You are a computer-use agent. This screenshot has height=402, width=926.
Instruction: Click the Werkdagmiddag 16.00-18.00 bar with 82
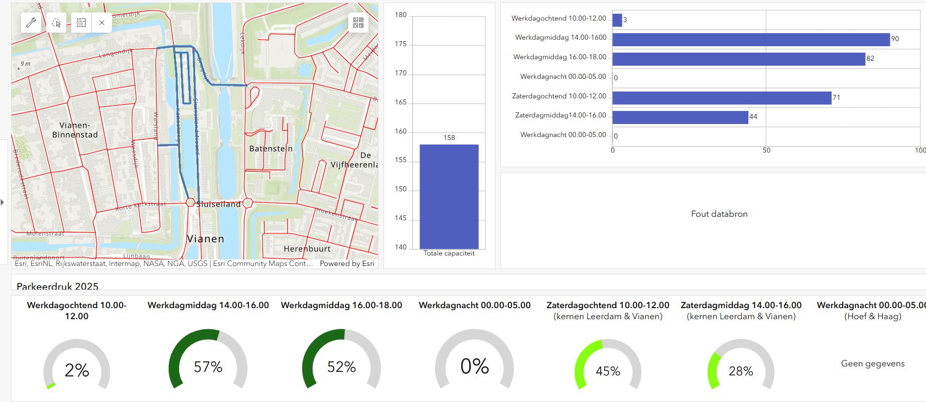click(738, 59)
